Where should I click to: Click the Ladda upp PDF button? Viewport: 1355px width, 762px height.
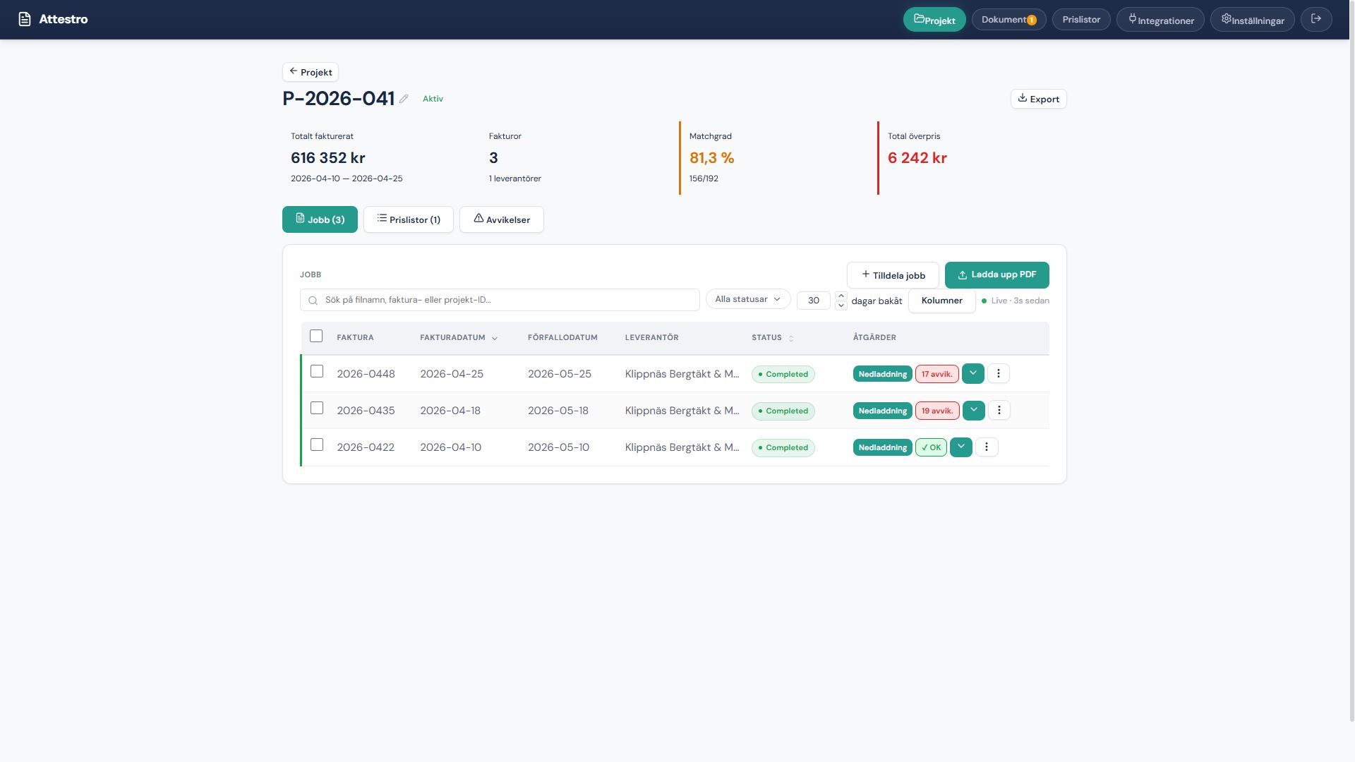point(996,274)
